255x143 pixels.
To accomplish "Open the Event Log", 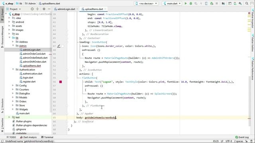I will point(242,137).
